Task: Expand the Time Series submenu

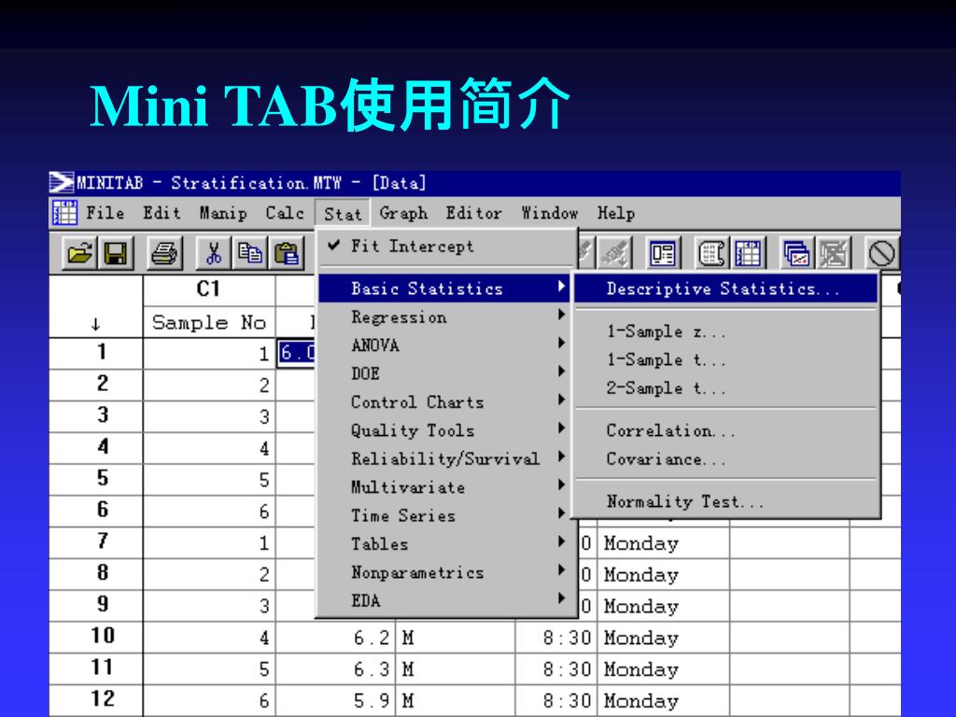Action: pyautogui.click(x=444, y=515)
